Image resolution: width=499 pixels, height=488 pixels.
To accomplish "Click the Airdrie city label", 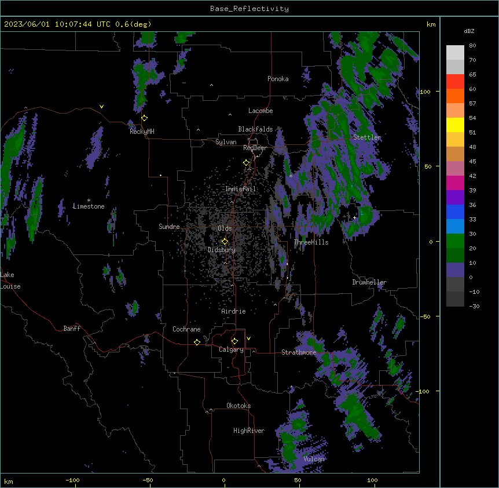I will click(x=233, y=311).
